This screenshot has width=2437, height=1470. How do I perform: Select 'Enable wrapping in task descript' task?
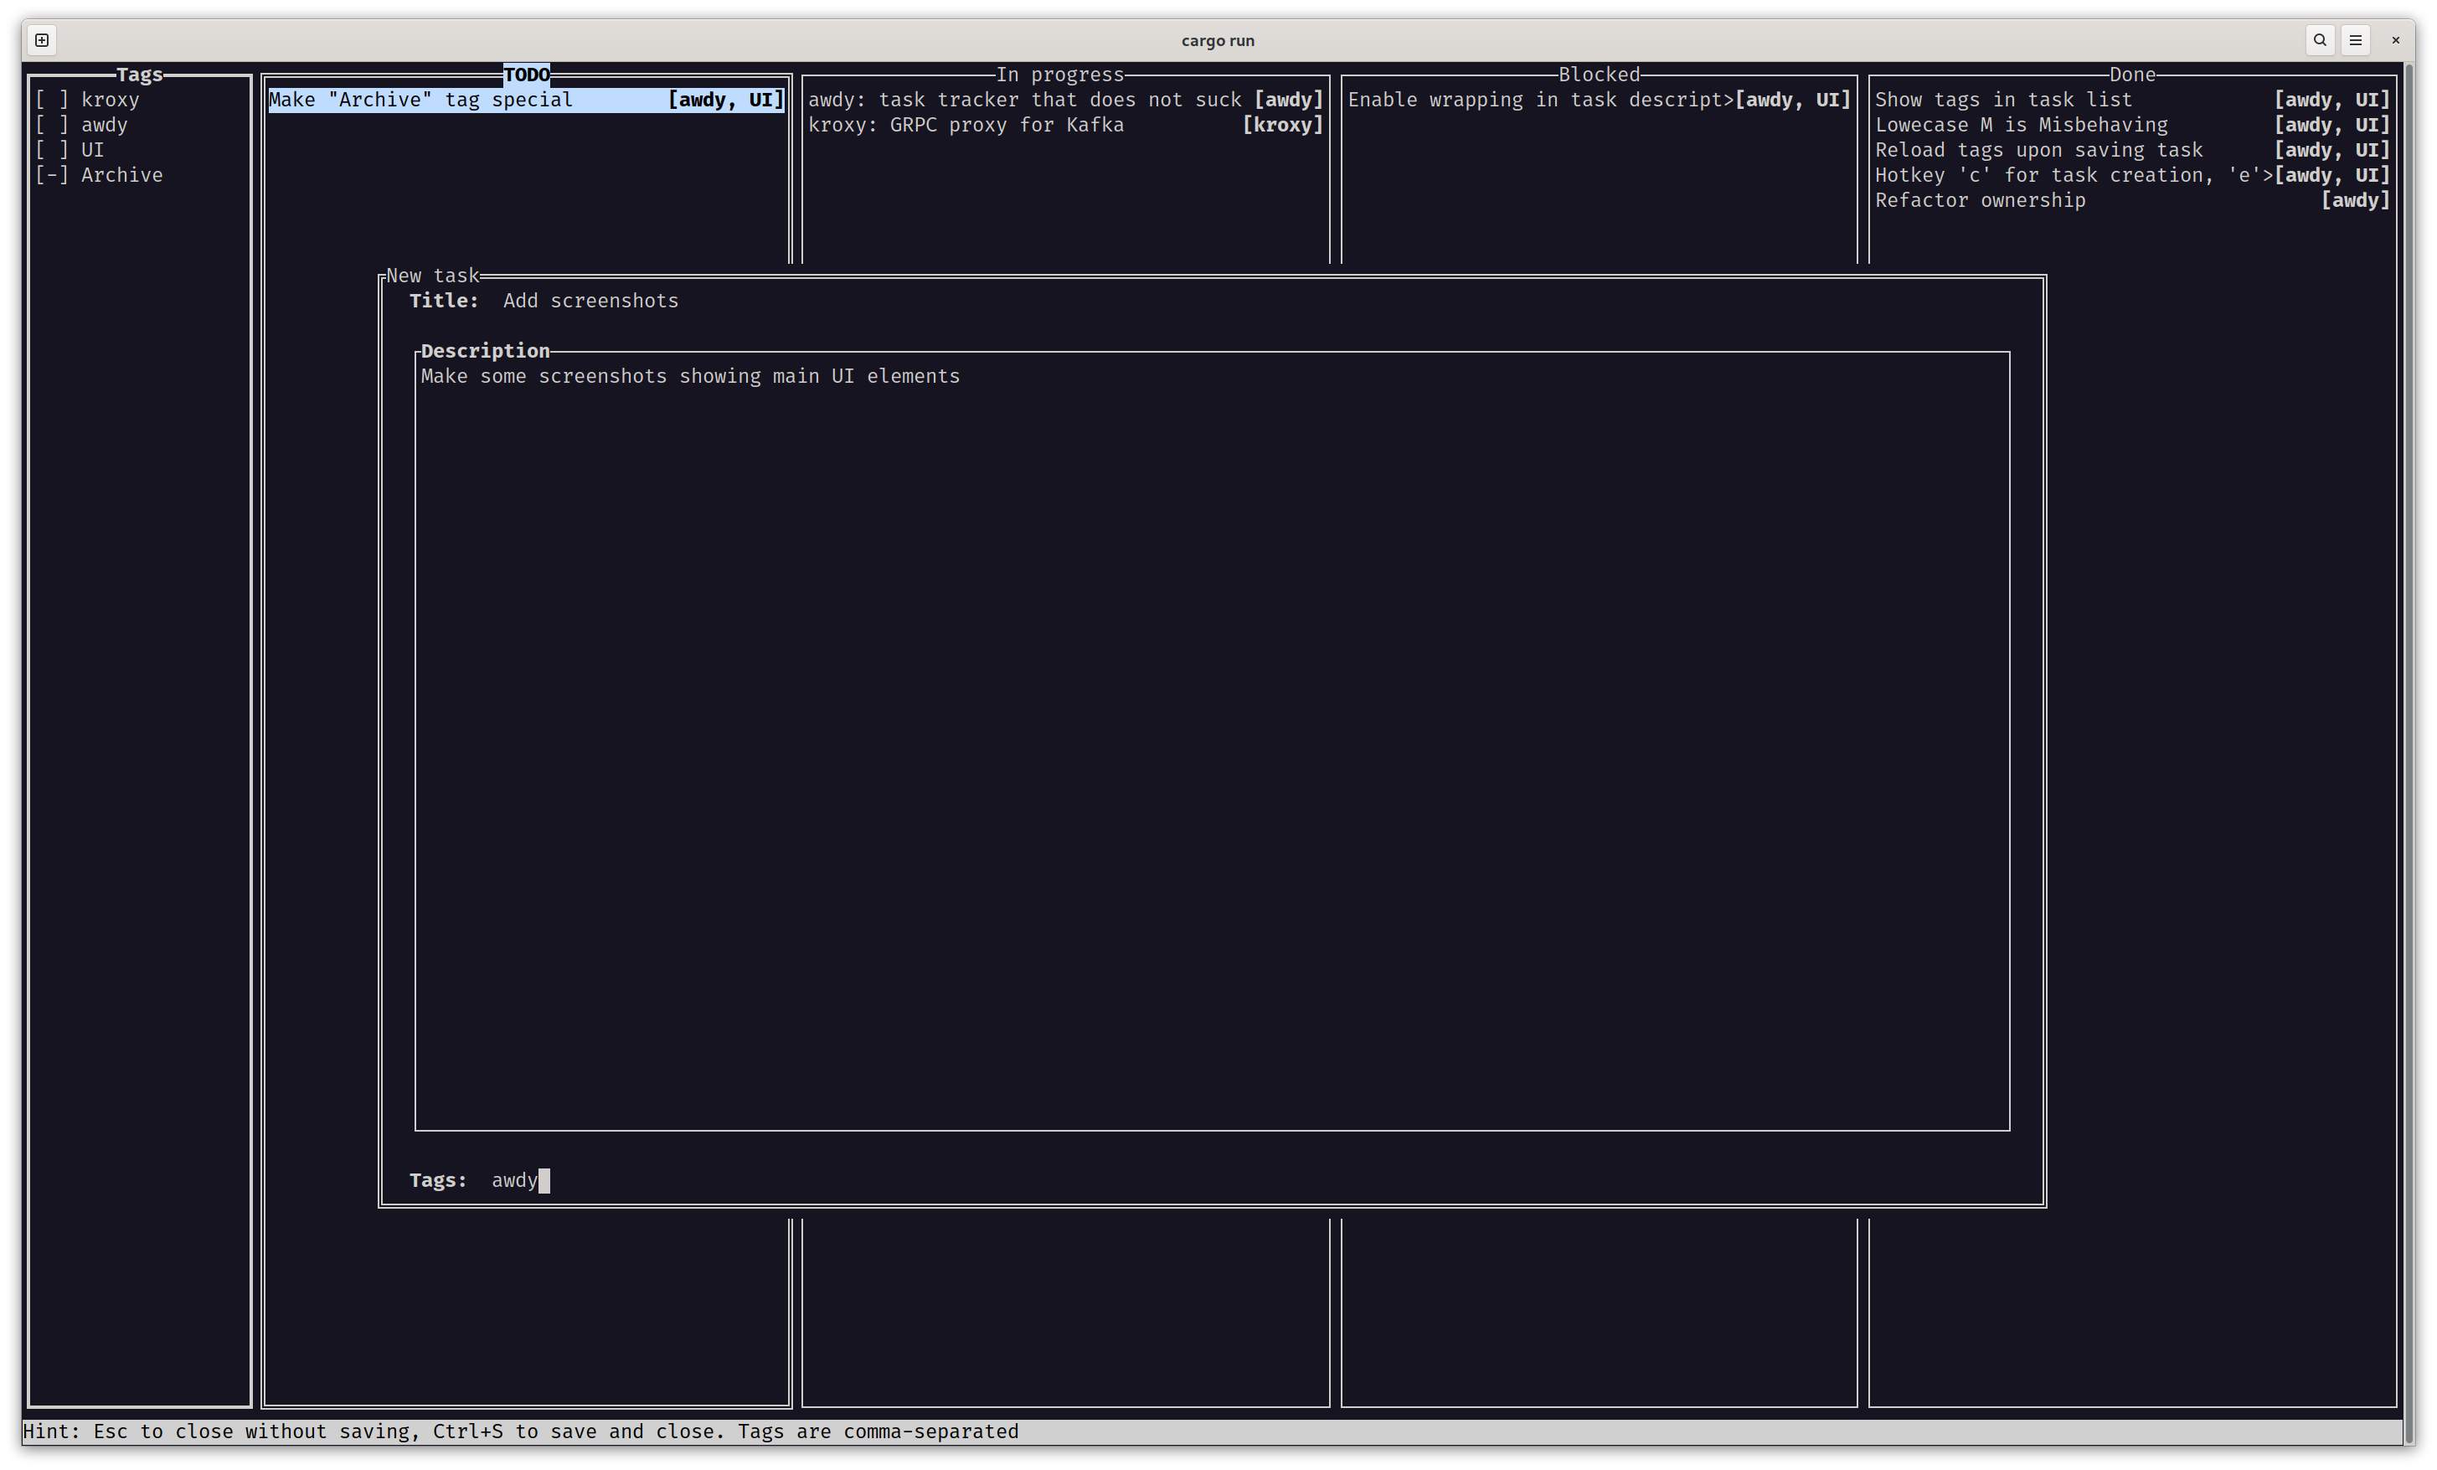pyautogui.click(x=1600, y=100)
